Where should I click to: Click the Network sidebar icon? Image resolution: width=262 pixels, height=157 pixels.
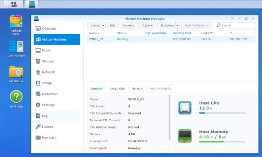38,72
